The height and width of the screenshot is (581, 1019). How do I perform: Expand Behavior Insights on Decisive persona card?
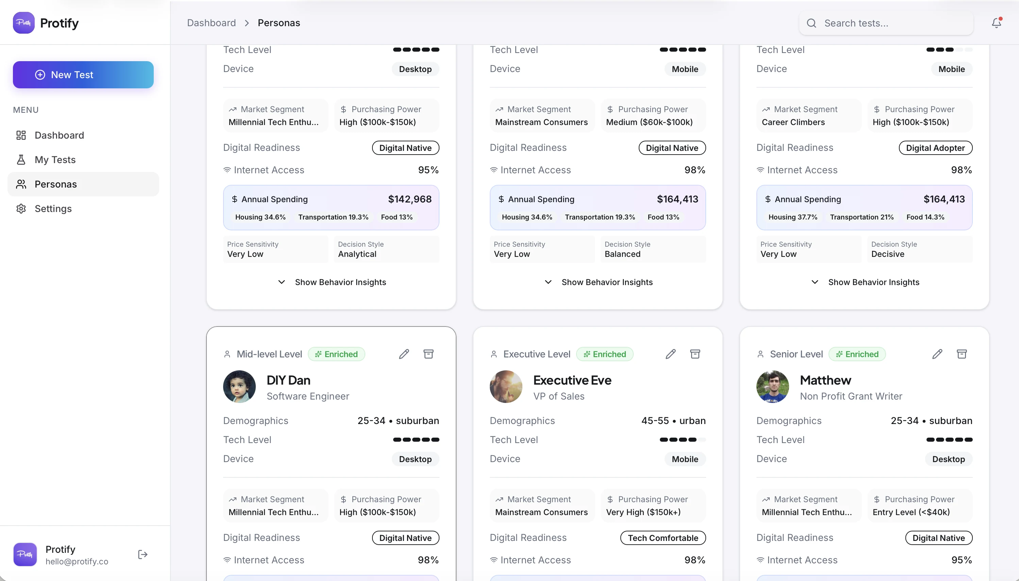(x=864, y=282)
